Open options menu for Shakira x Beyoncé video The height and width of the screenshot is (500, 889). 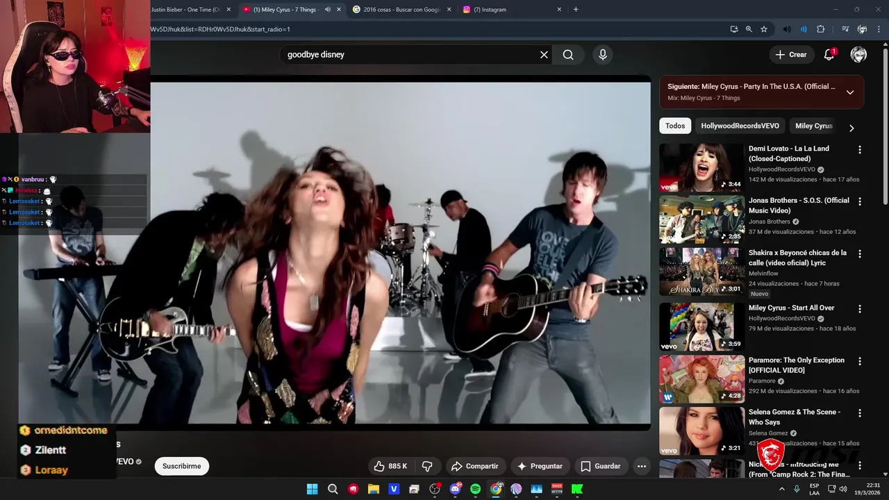[860, 254]
